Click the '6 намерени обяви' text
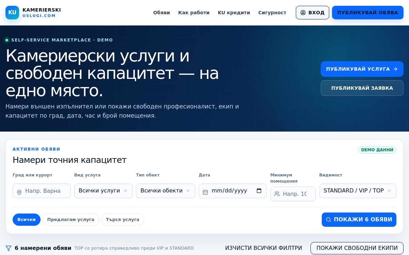The image size is (409, 255). coord(43,248)
